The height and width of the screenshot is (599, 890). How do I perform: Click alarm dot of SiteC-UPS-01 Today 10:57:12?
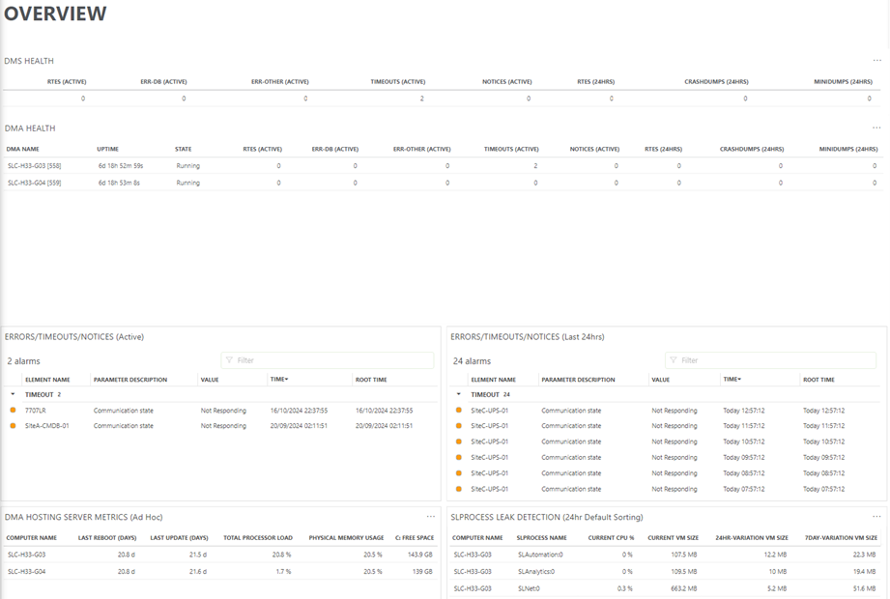[x=459, y=442]
